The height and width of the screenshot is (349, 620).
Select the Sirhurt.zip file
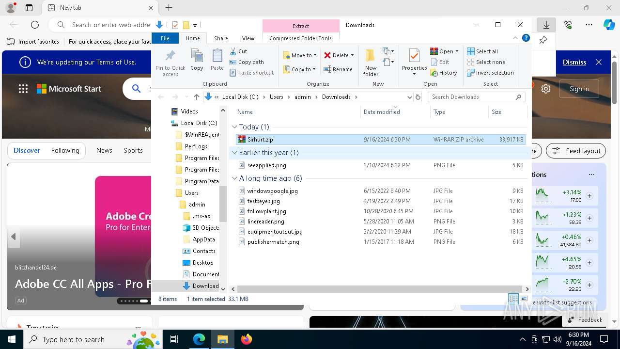coord(380,140)
